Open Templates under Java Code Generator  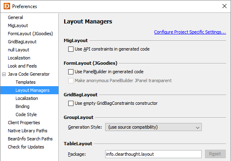26,82
